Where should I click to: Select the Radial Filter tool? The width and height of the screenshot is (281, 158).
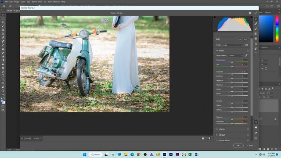256,39
